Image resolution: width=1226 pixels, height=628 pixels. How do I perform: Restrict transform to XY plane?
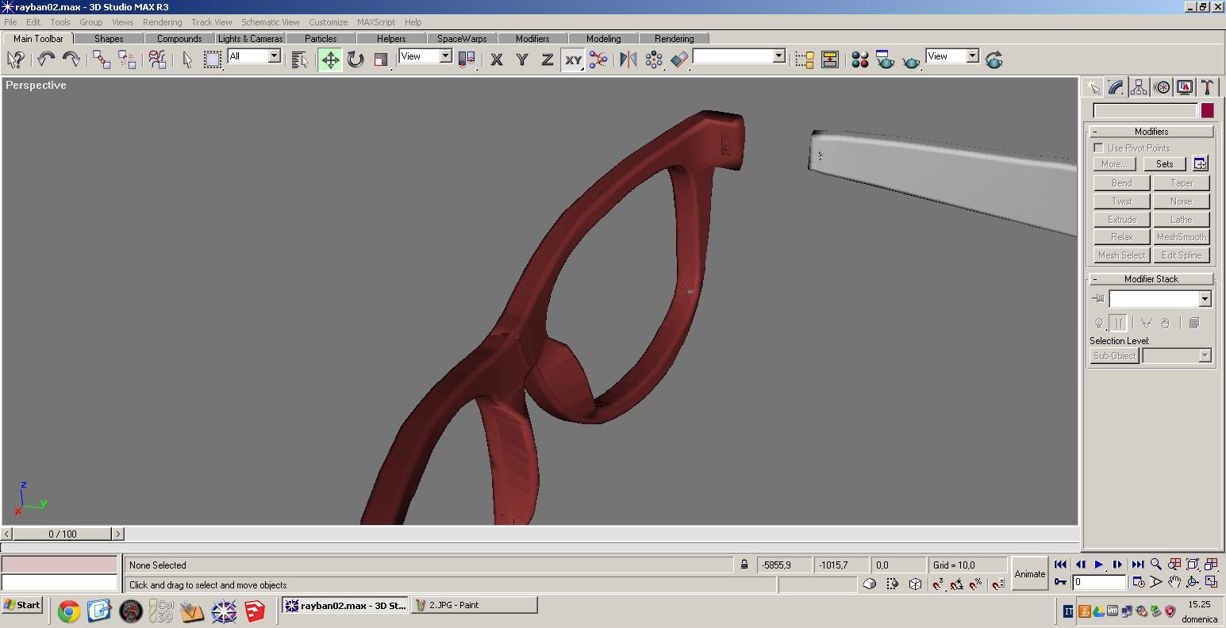(x=573, y=59)
